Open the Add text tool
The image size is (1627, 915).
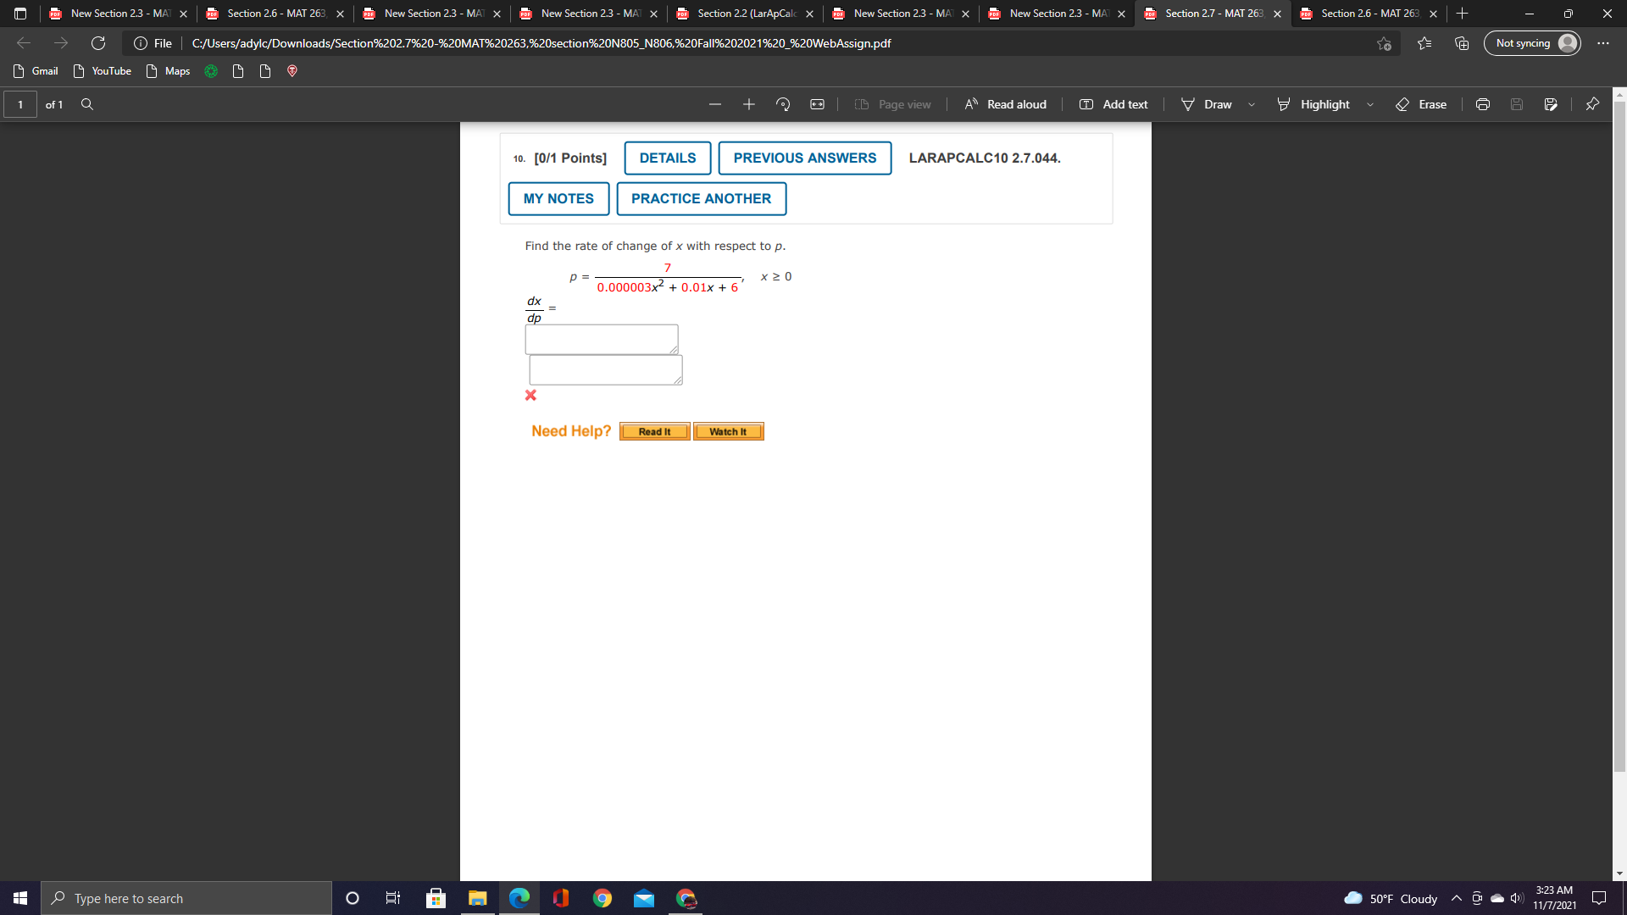point(1113,104)
